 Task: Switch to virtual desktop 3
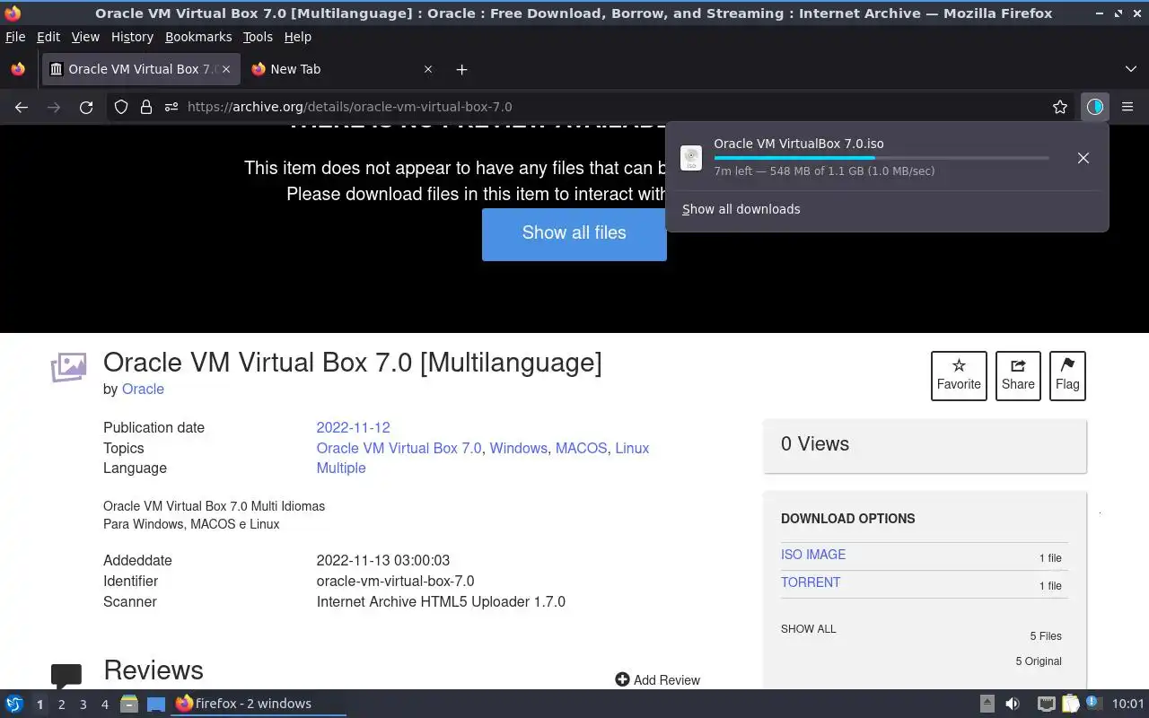tap(83, 705)
